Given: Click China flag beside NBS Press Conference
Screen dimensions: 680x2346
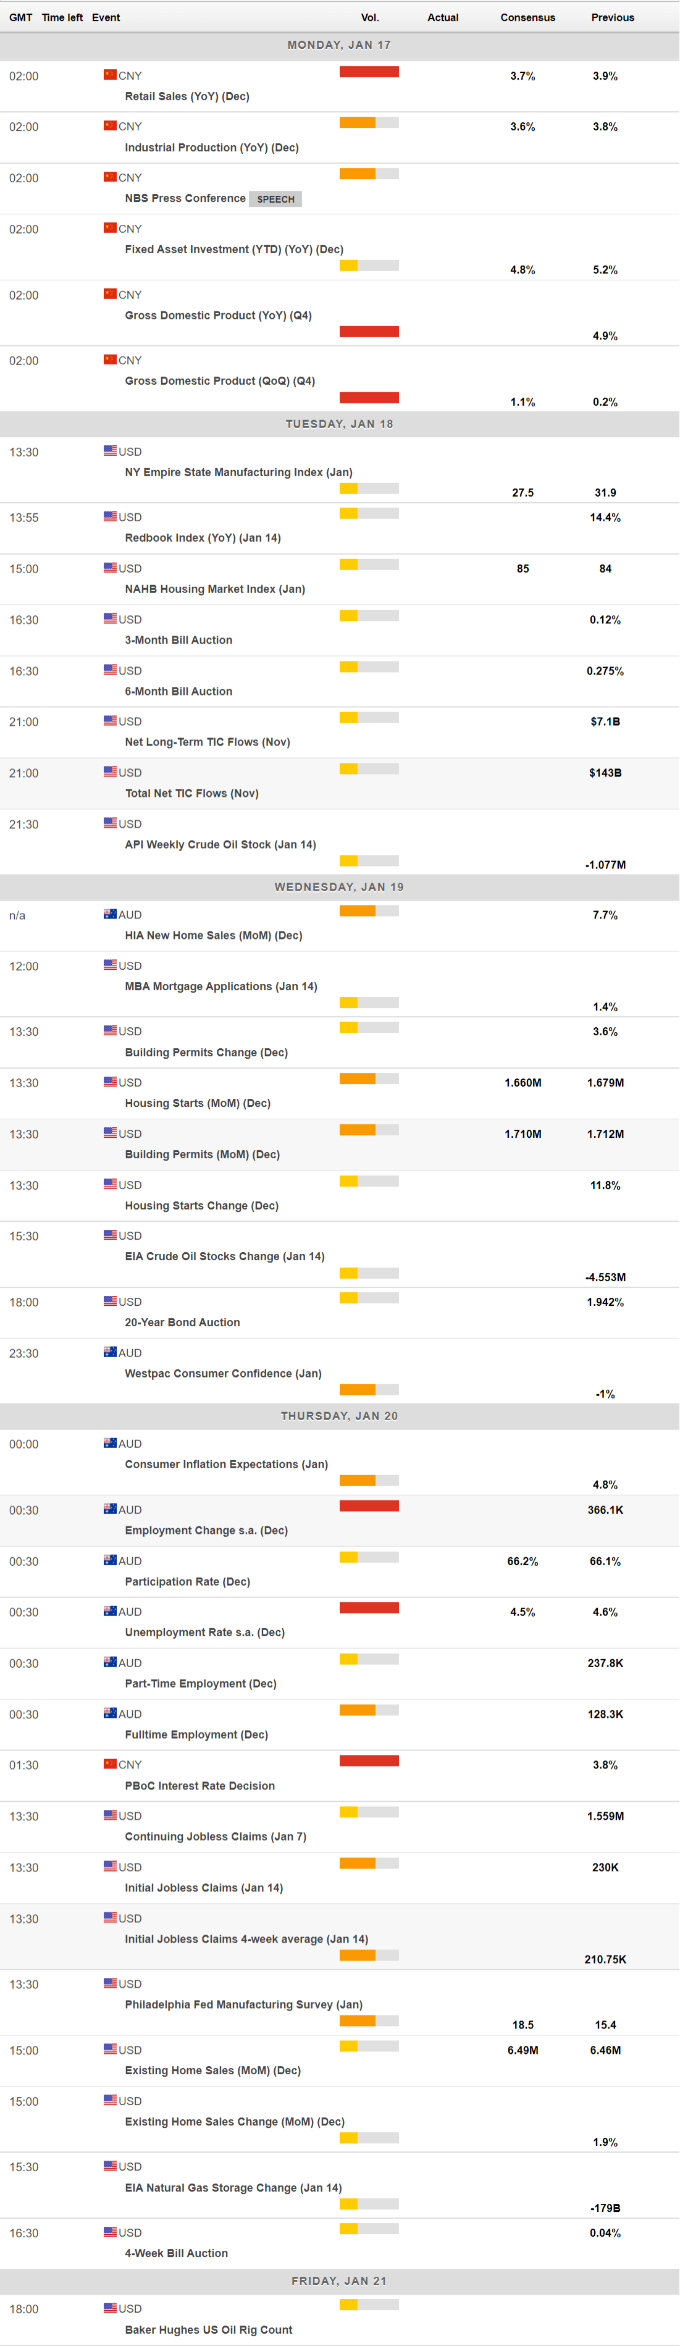Looking at the screenshot, I should pos(110,177).
